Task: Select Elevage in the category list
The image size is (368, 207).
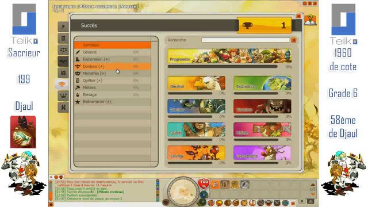Action: tap(113, 94)
